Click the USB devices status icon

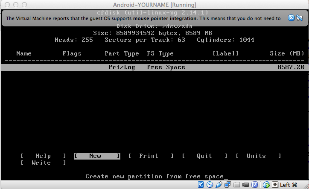(219, 185)
